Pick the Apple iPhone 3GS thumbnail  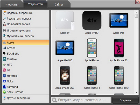pyautogui.click(x=65, y=75)
